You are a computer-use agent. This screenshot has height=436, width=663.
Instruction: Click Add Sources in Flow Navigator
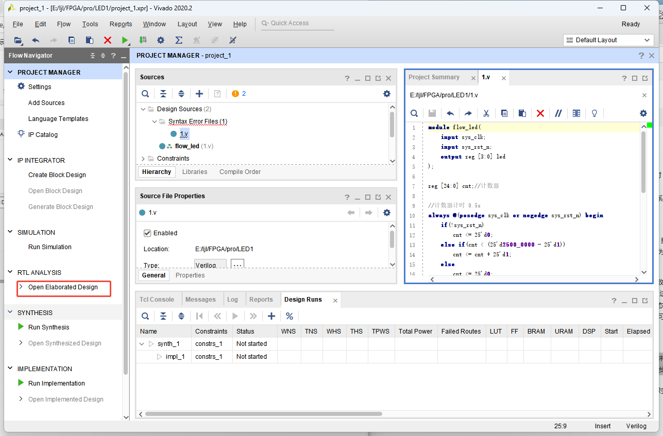click(46, 103)
